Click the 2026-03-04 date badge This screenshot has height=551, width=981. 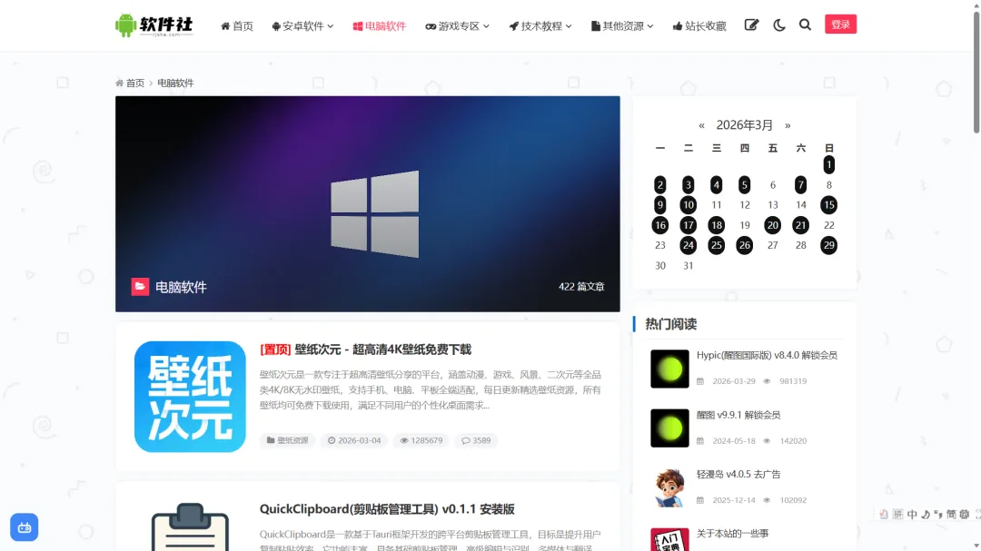coord(354,440)
